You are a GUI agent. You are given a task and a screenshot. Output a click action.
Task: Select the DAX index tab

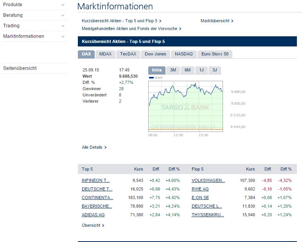coord(86,54)
